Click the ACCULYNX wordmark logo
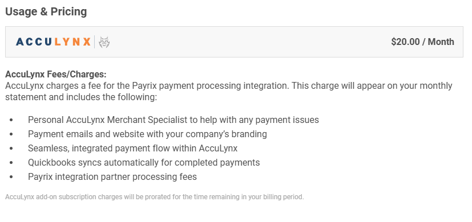Image resolution: width=472 pixels, height=222 pixels. (x=53, y=42)
